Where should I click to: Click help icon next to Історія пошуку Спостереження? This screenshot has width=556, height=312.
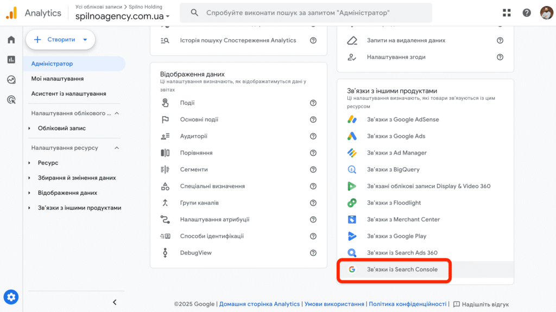tap(313, 40)
